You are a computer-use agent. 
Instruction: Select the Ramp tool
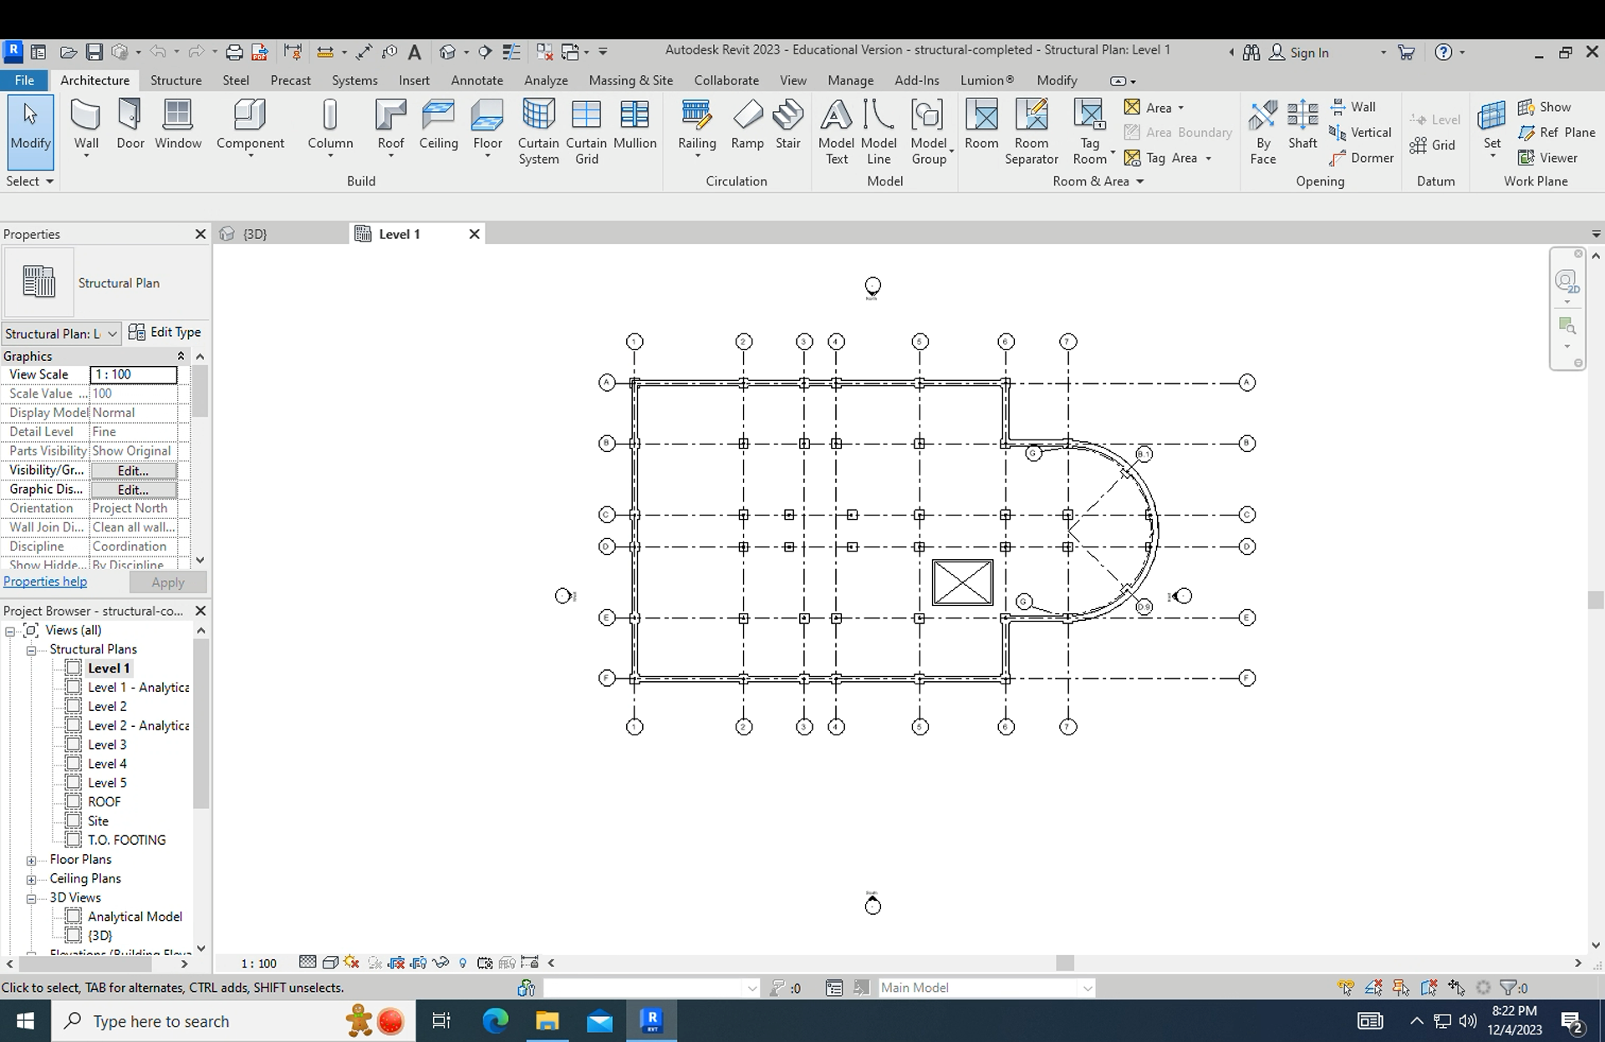[747, 125]
